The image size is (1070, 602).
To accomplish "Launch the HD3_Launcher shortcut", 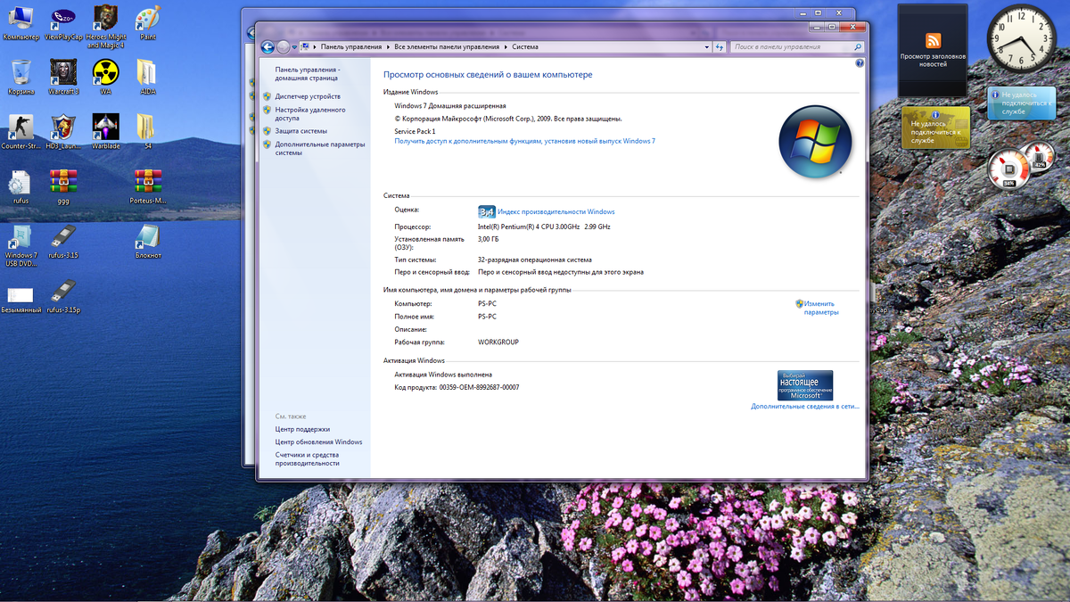I will (x=63, y=131).
